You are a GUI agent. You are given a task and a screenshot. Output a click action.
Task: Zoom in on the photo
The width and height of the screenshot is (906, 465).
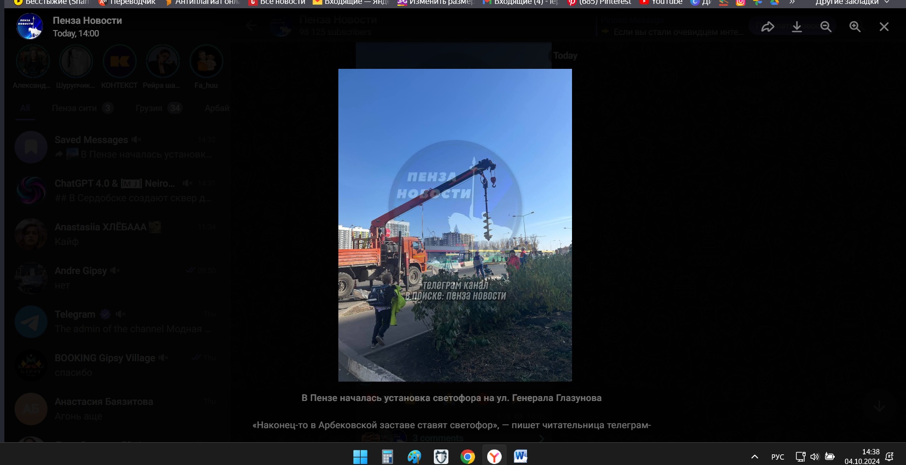pyautogui.click(x=855, y=27)
